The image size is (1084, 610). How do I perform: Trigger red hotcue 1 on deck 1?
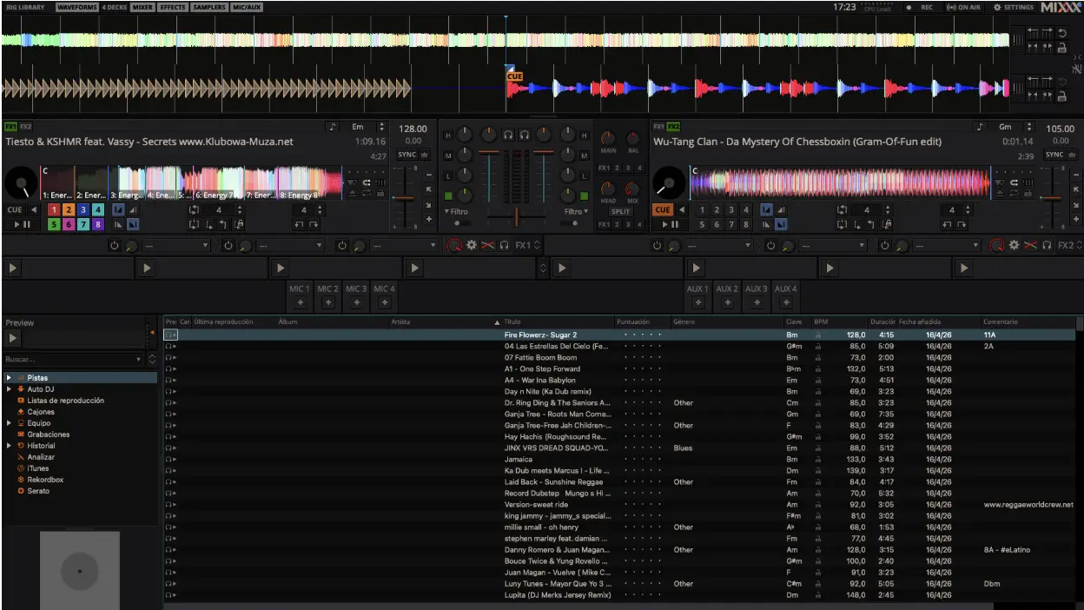54,209
